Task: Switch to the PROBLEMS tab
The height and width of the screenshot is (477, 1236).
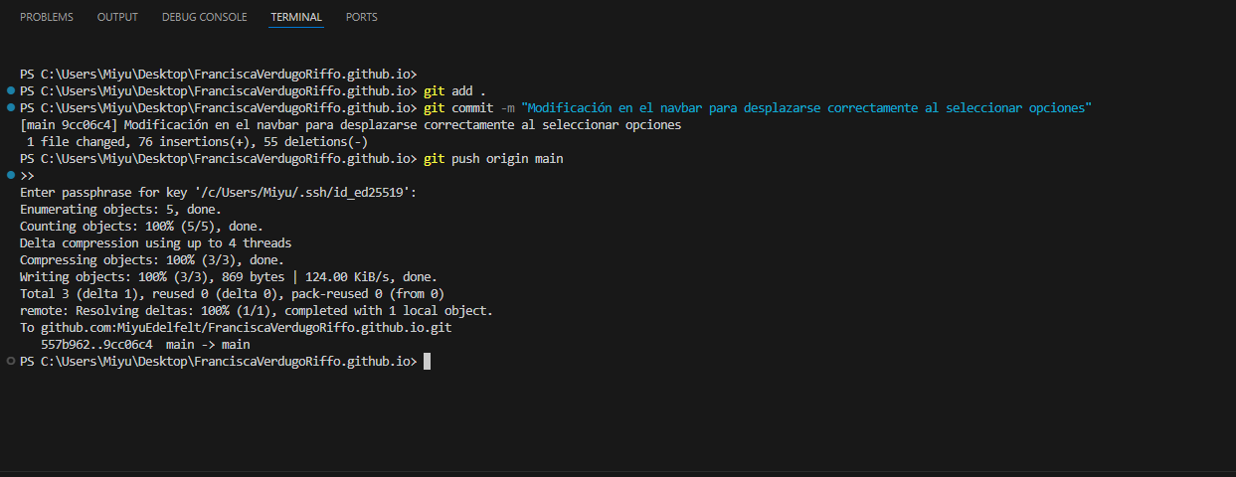Action: pyautogui.click(x=47, y=17)
